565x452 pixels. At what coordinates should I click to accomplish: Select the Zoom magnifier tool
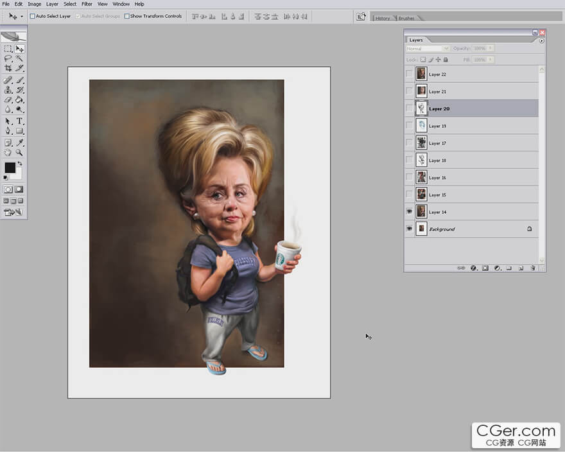19,153
